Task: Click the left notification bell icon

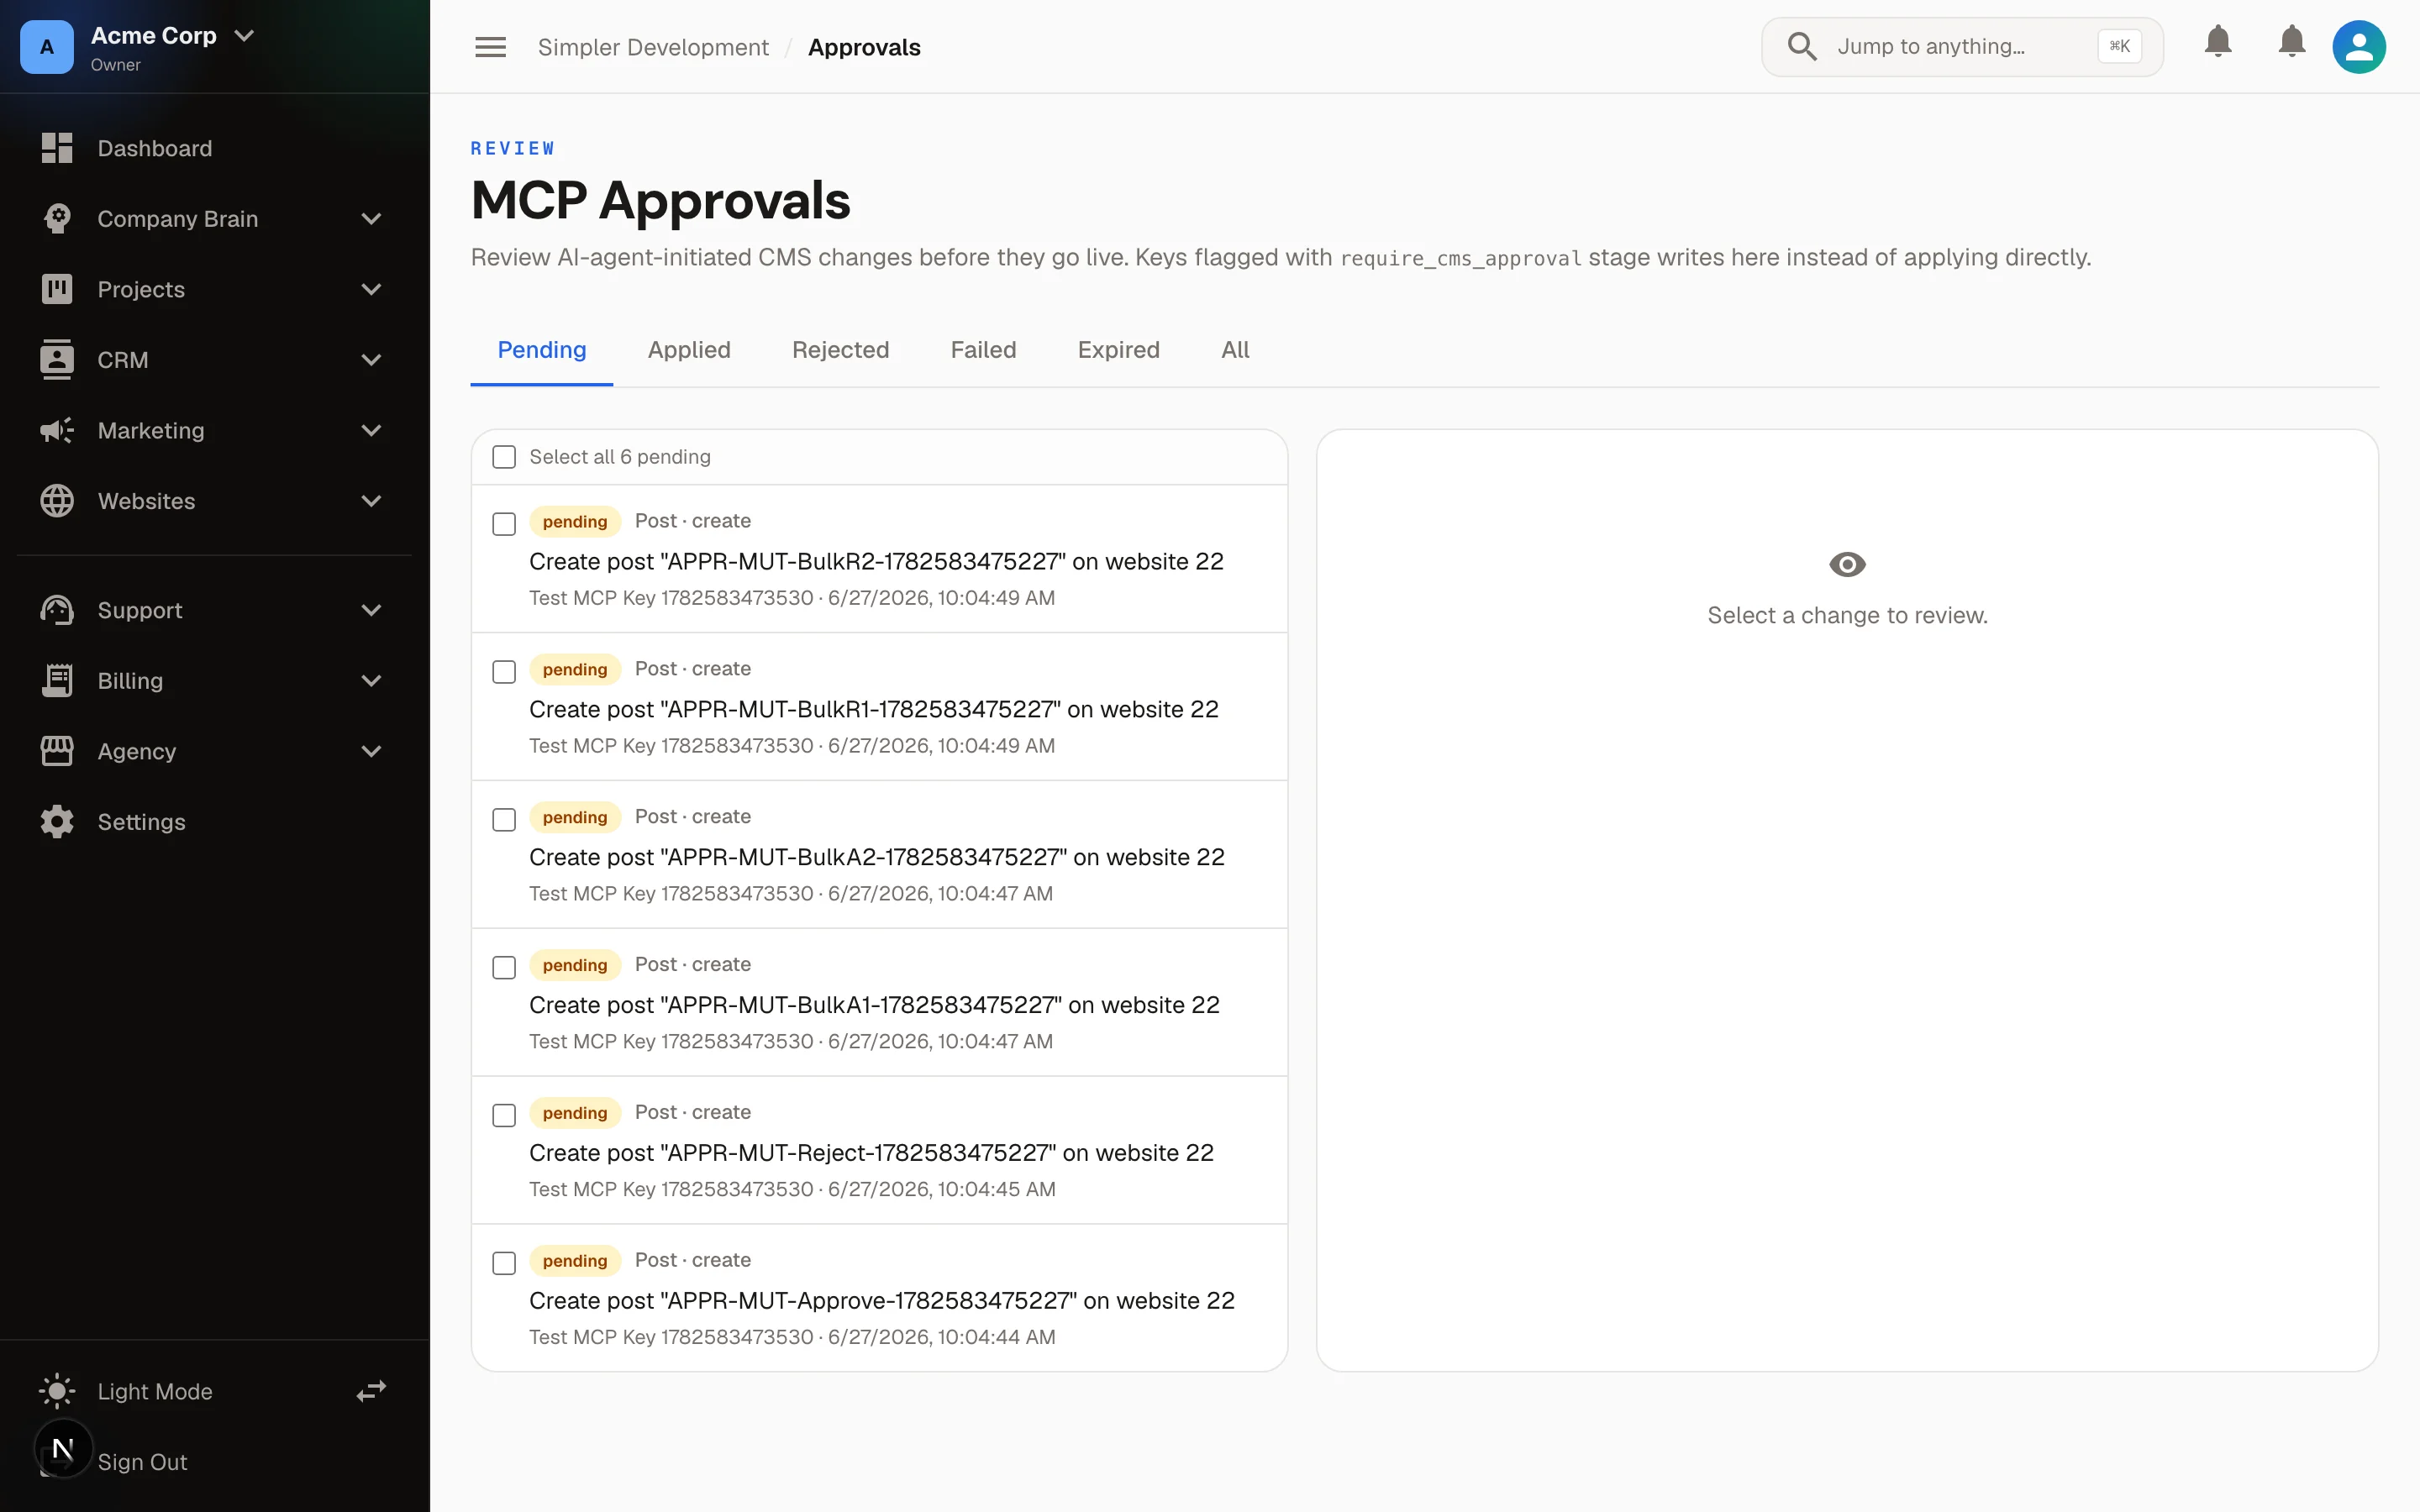Action: click(2218, 42)
